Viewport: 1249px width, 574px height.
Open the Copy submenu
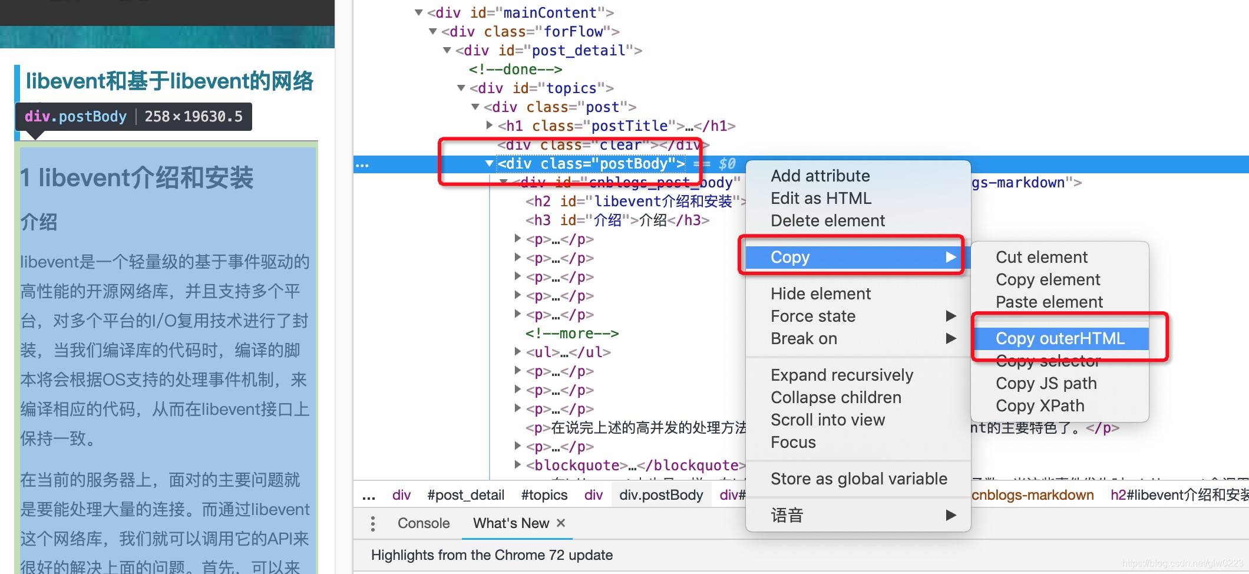coord(858,257)
